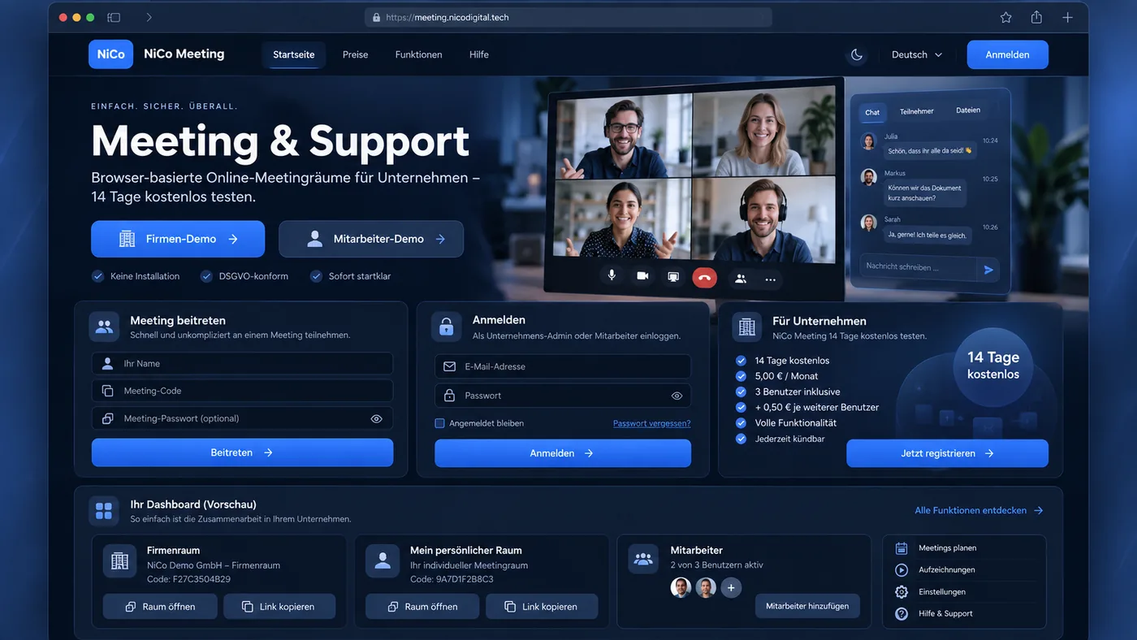Image resolution: width=1137 pixels, height=640 pixels.
Task: Click Mitarbeiter hinzufügen button
Action: [807, 606]
